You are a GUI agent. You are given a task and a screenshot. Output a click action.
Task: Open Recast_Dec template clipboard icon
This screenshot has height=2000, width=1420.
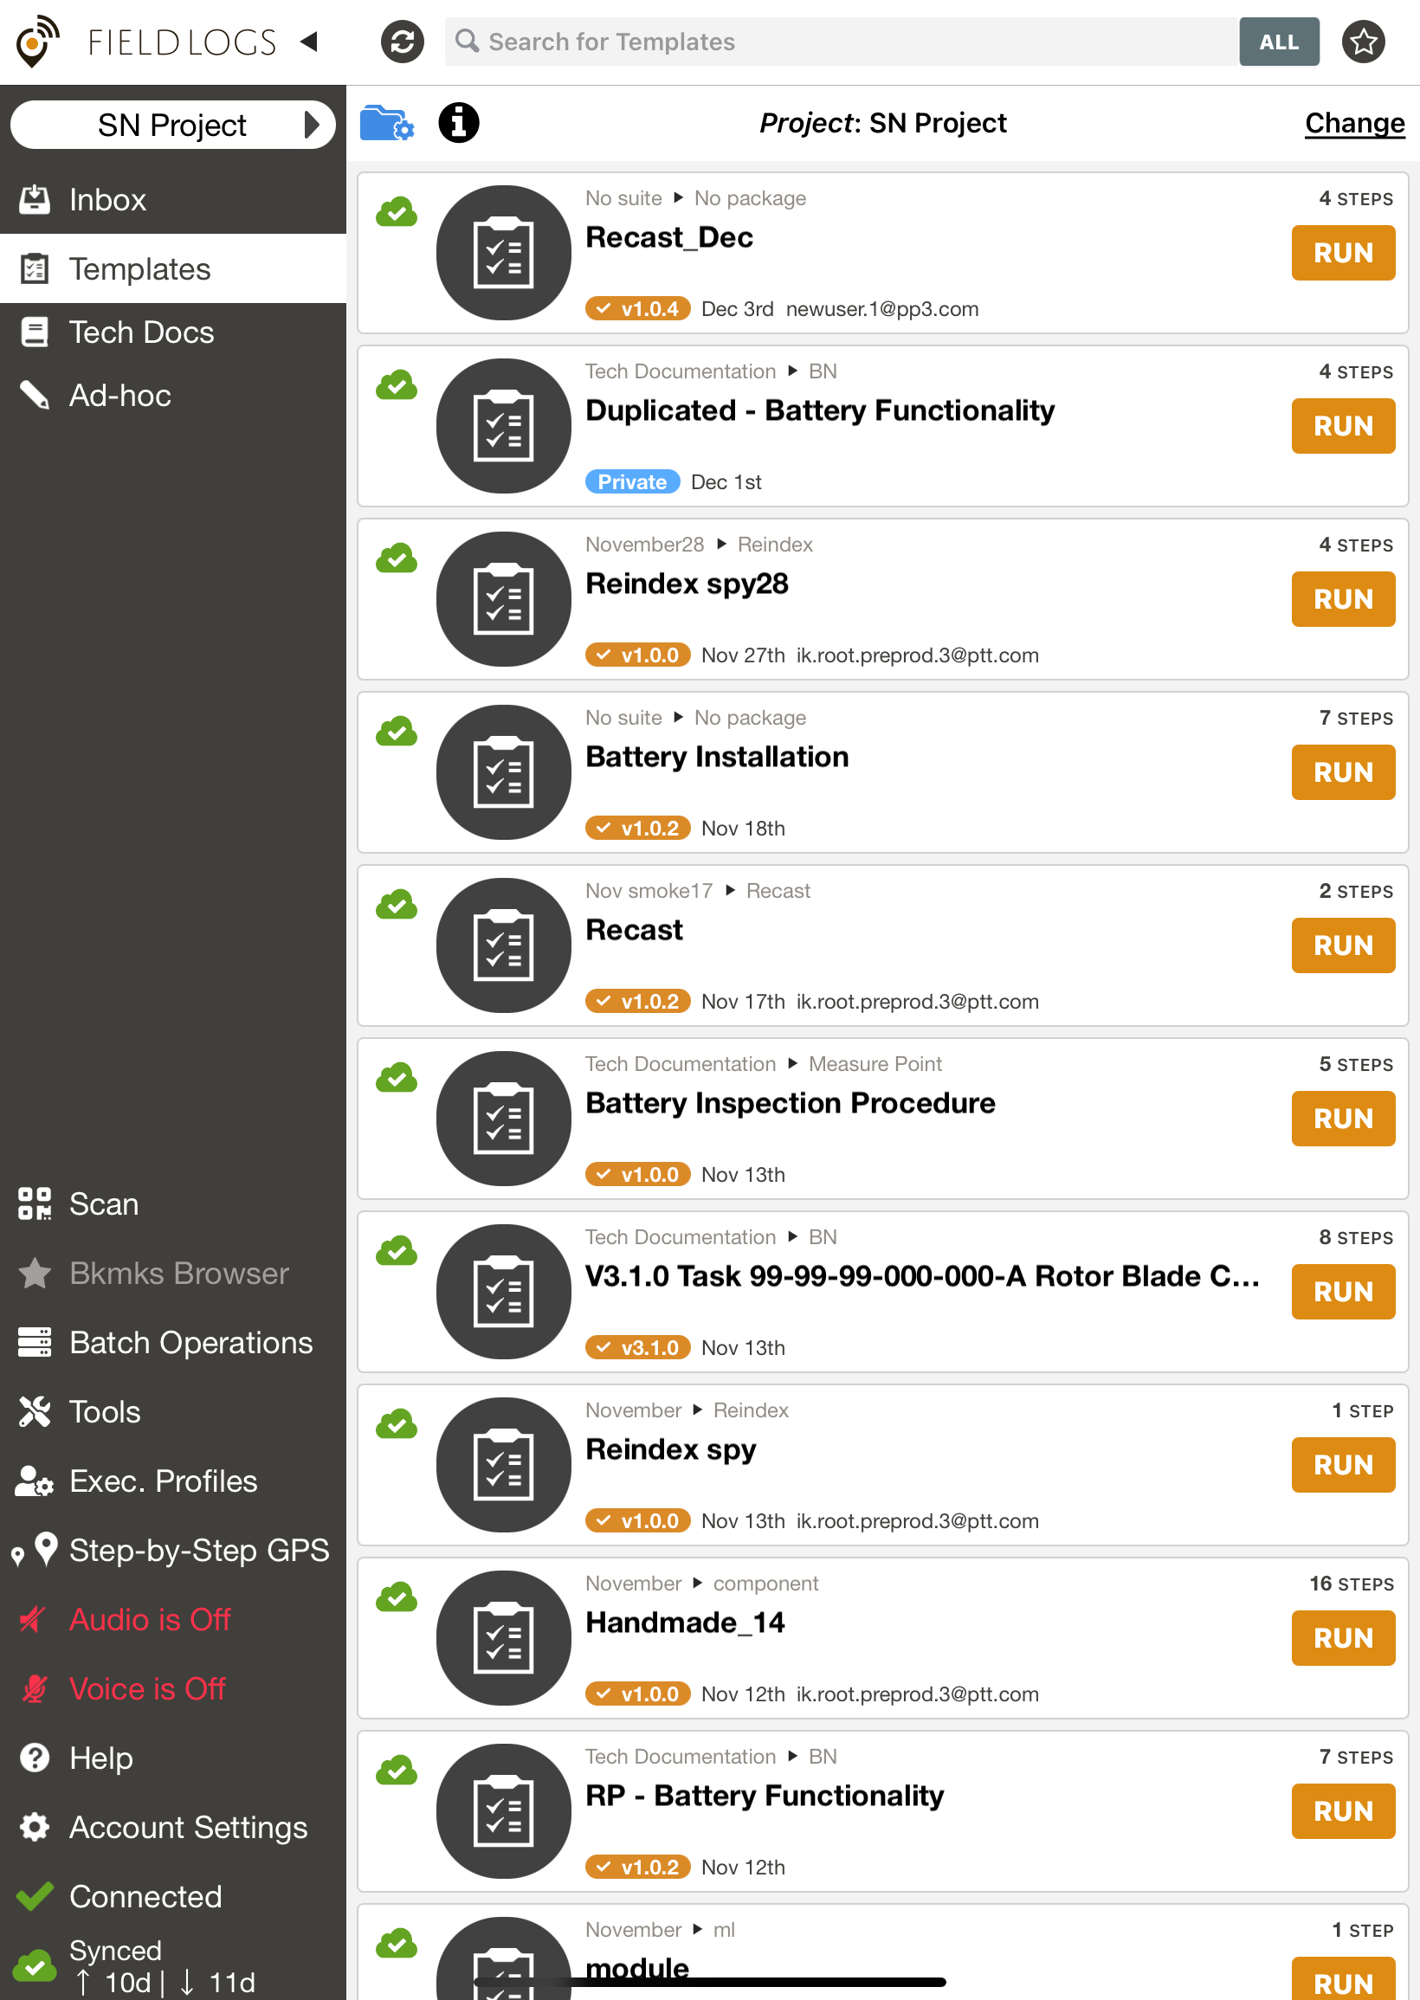tap(503, 253)
